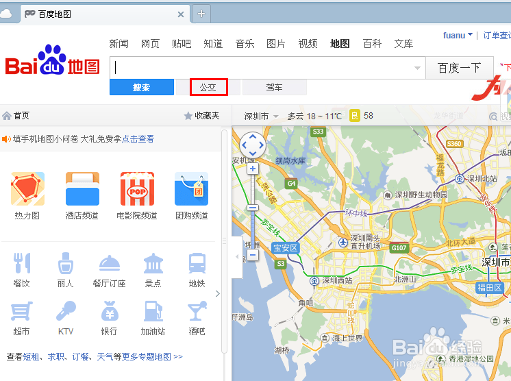This screenshot has width=511, height=381.
Task: Click the 深圳南头直升机场 airport marker
Action: (343, 243)
